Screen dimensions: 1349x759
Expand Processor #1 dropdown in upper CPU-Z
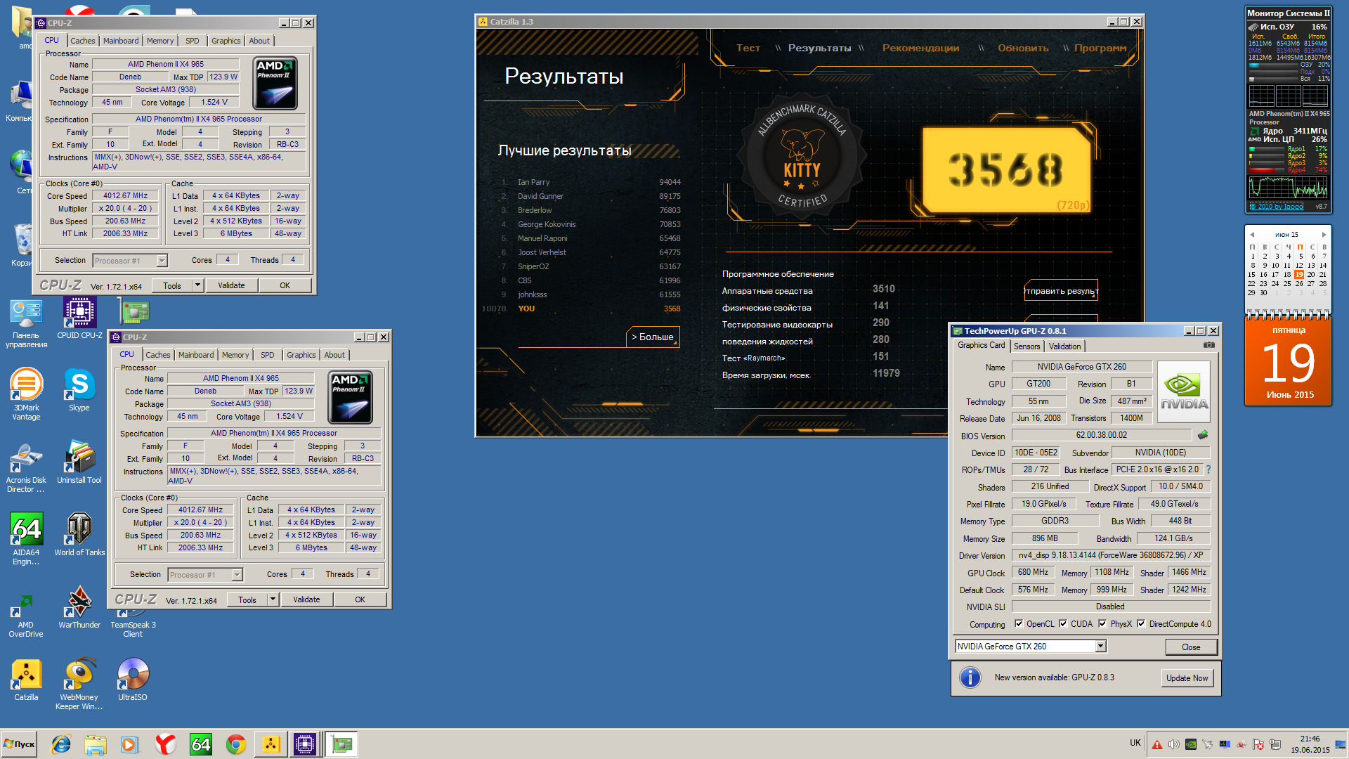tap(162, 261)
